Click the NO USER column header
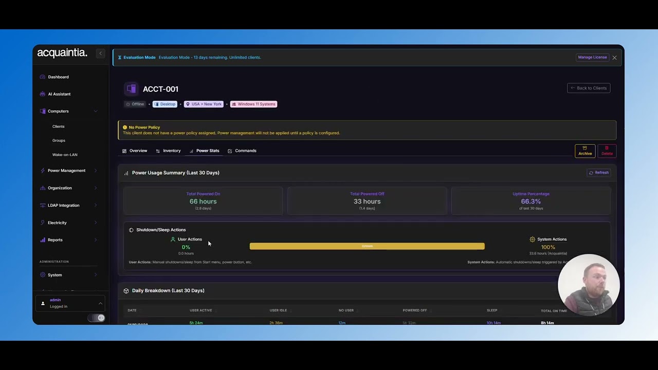This screenshot has height=370, width=658. (x=345, y=311)
